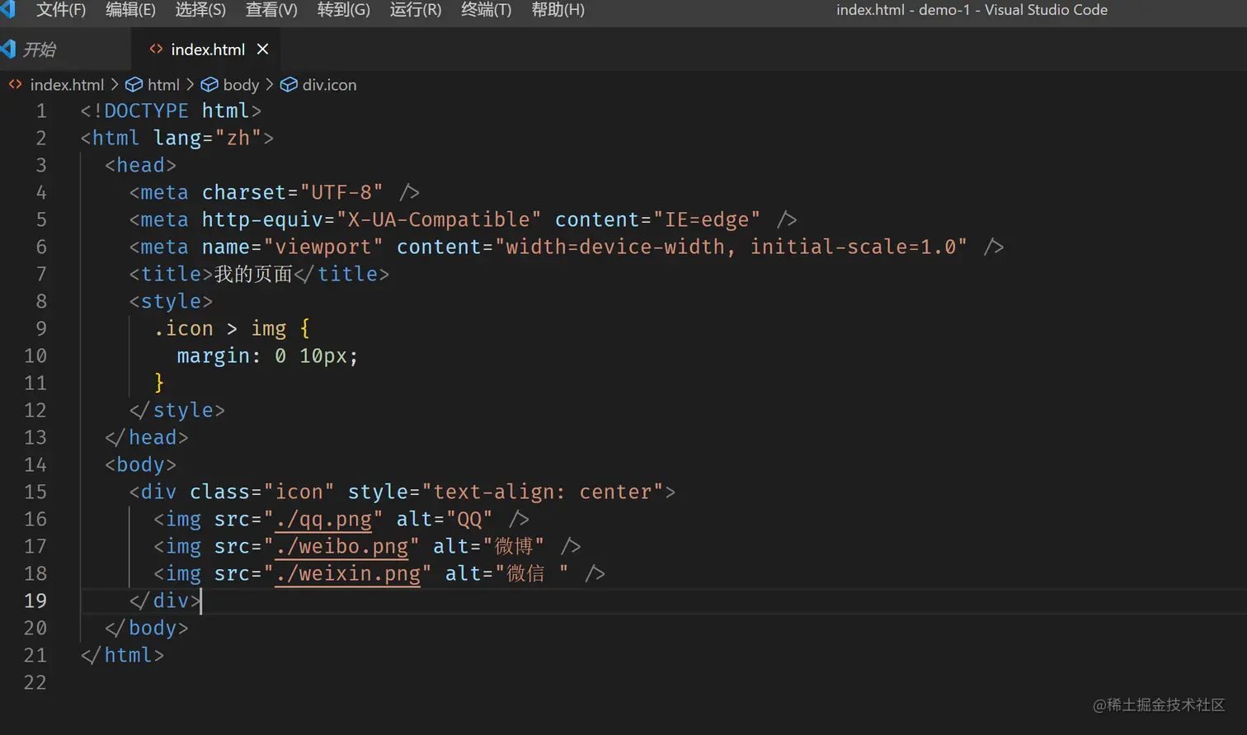Click the closing </head> tag
This screenshot has width=1247, height=735.
click(147, 437)
